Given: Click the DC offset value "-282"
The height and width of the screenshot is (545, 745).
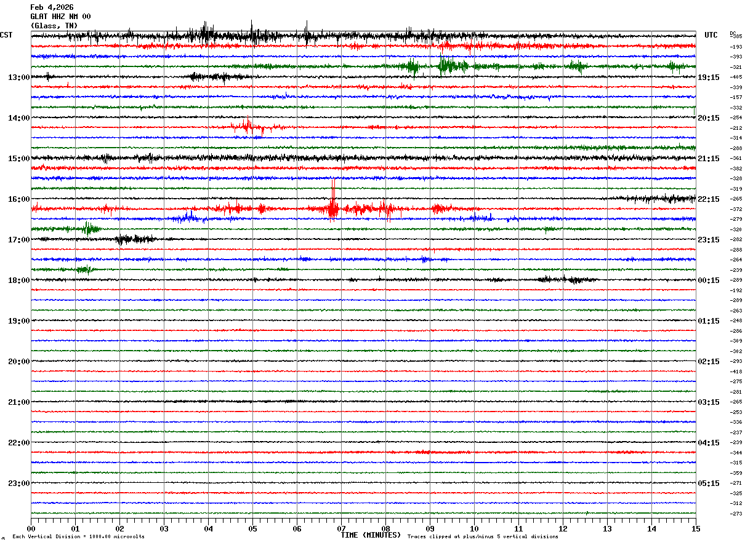Looking at the screenshot, I should (x=736, y=240).
